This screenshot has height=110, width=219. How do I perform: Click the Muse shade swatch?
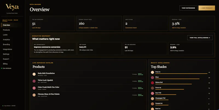pyautogui.click(x=152, y=78)
